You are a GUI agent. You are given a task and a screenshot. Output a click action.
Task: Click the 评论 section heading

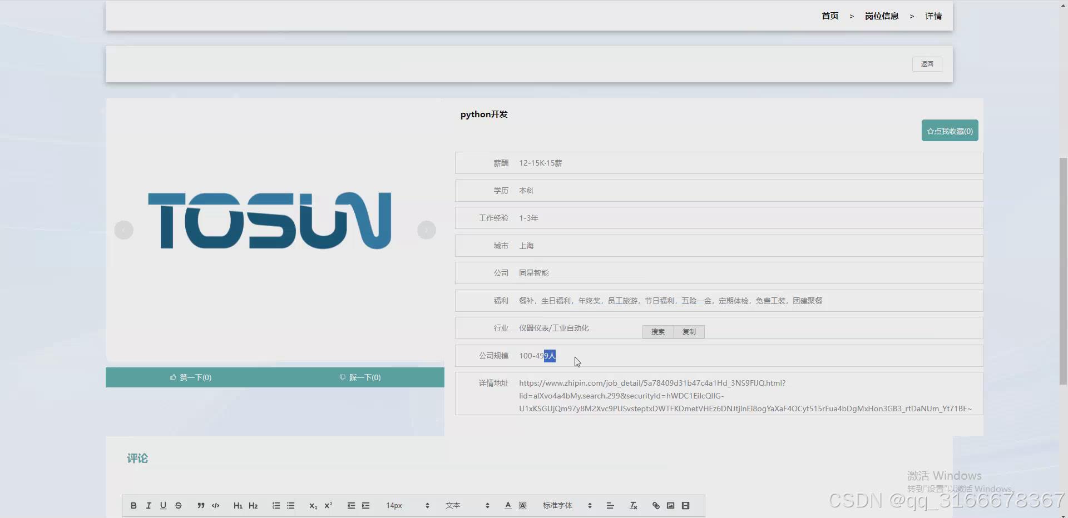pyautogui.click(x=137, y=459)
